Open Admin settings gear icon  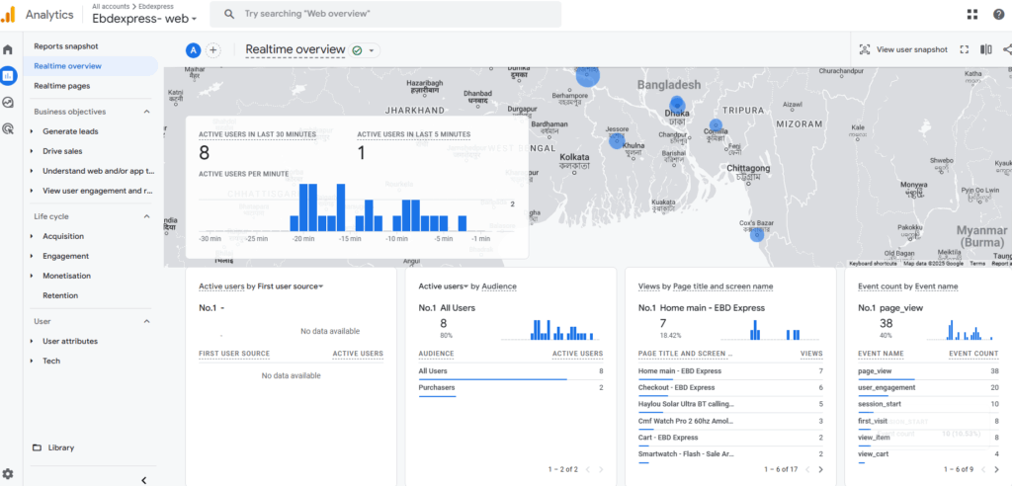click(9, 474)
